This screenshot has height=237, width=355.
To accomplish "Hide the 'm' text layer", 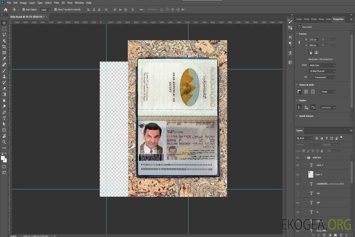I will coord(298,212).
